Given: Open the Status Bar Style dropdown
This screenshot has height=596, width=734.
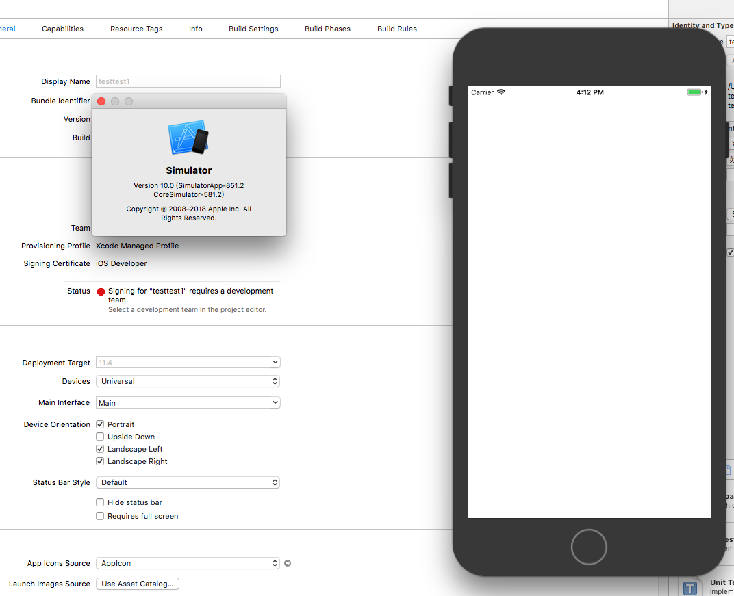Looking at the screenshot, I should [x=188, y=482].
